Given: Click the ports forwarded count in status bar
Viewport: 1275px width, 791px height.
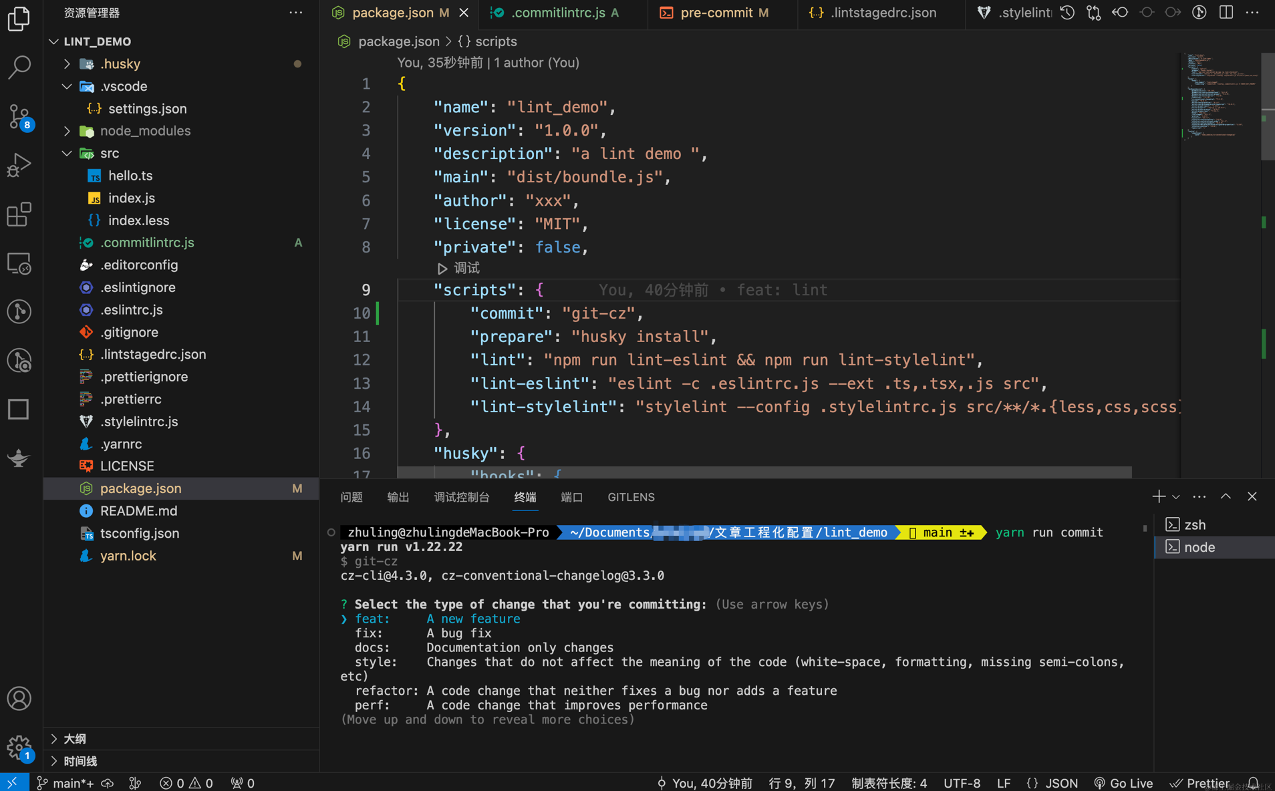Looking at the screenshot, I should click(243, 782).
